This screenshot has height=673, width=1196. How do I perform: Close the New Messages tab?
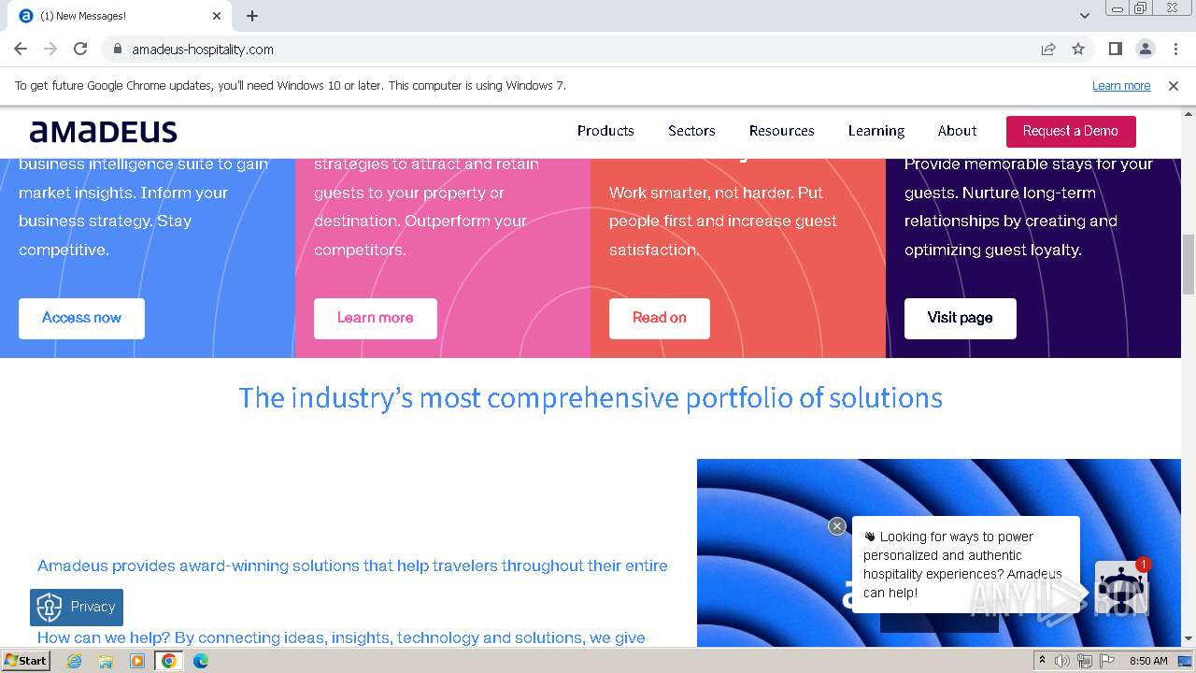pos(217,16)
